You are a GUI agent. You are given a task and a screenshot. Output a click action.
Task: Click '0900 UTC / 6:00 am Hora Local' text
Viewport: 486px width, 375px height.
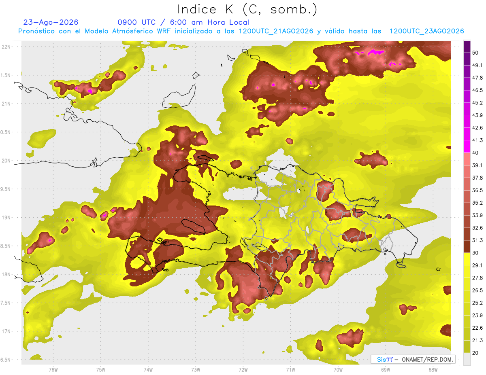coord(183,23)
